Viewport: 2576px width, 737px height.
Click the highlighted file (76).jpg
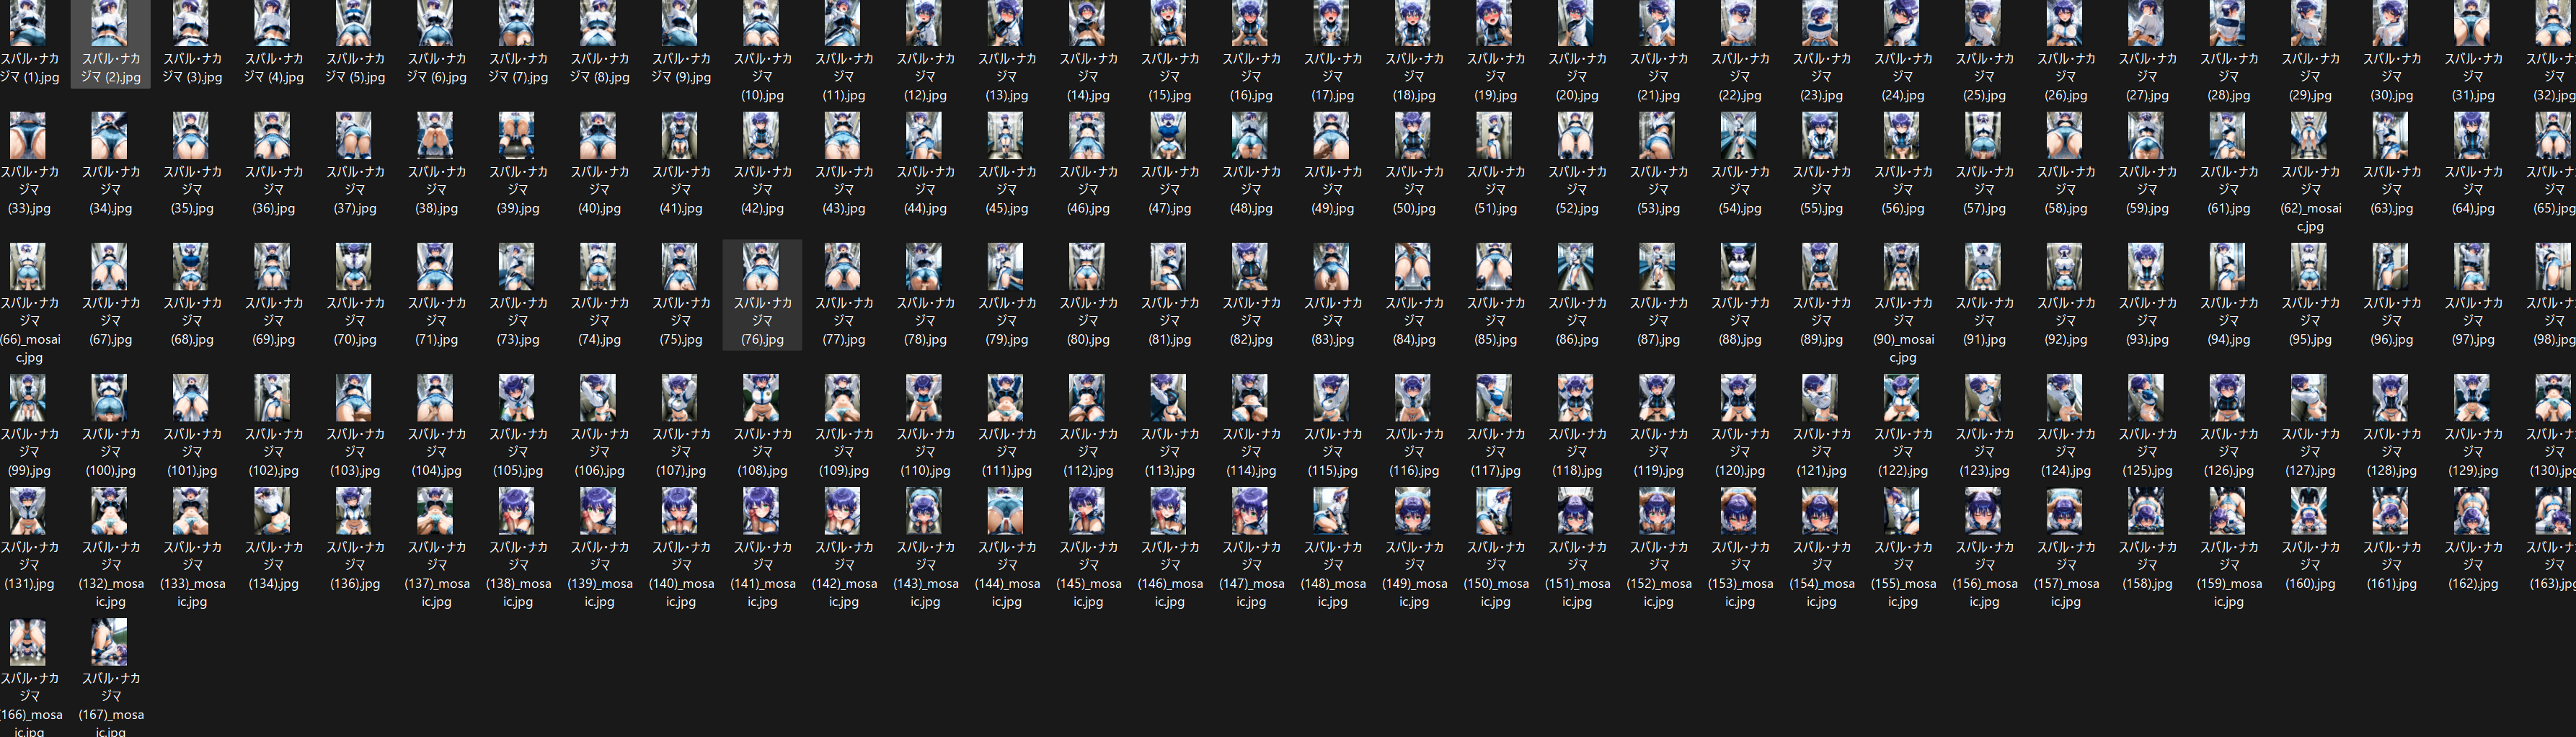point(762,295)
